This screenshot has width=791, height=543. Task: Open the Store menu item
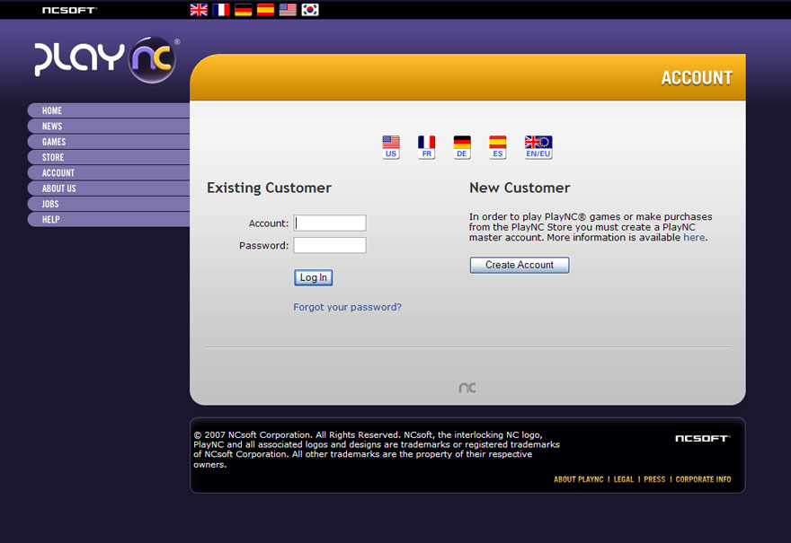(109, 157)
